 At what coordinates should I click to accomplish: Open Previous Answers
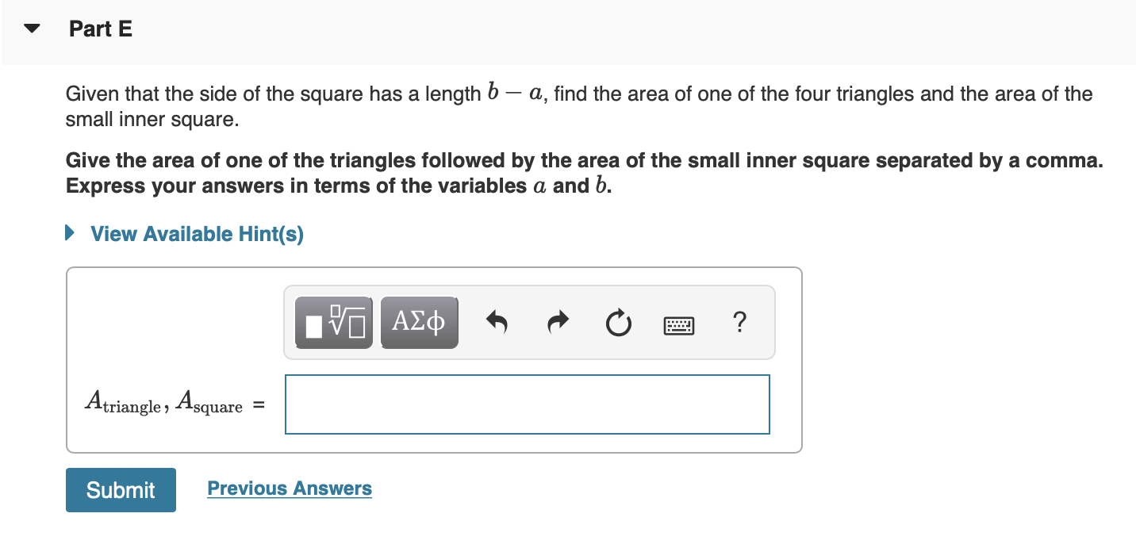[x=289, y=488]
